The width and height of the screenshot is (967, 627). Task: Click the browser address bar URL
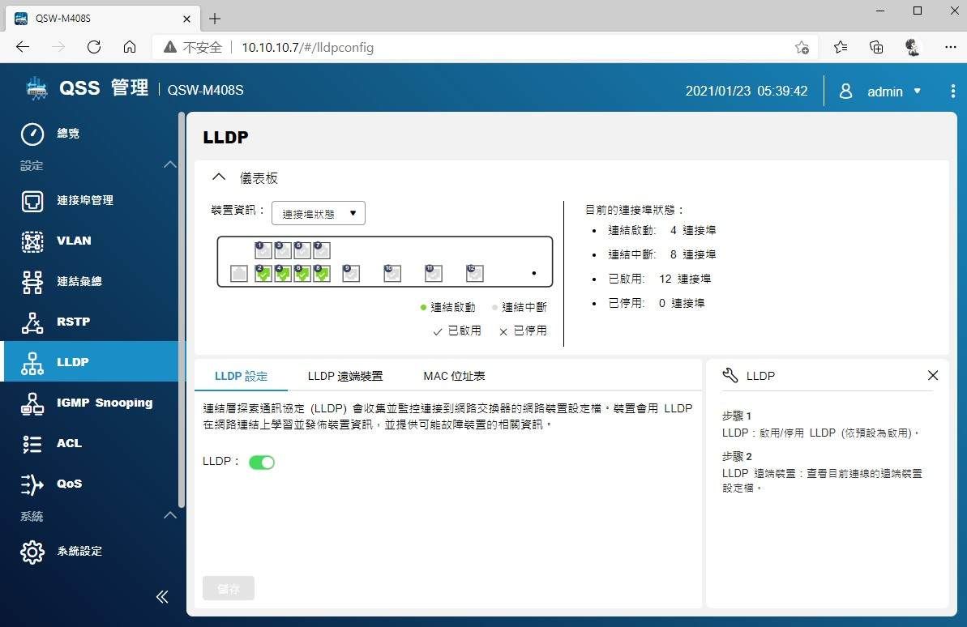pyautogui.click(x=308, y=48)
